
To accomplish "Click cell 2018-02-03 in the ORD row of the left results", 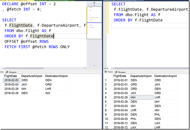I will tap(12, 80).
